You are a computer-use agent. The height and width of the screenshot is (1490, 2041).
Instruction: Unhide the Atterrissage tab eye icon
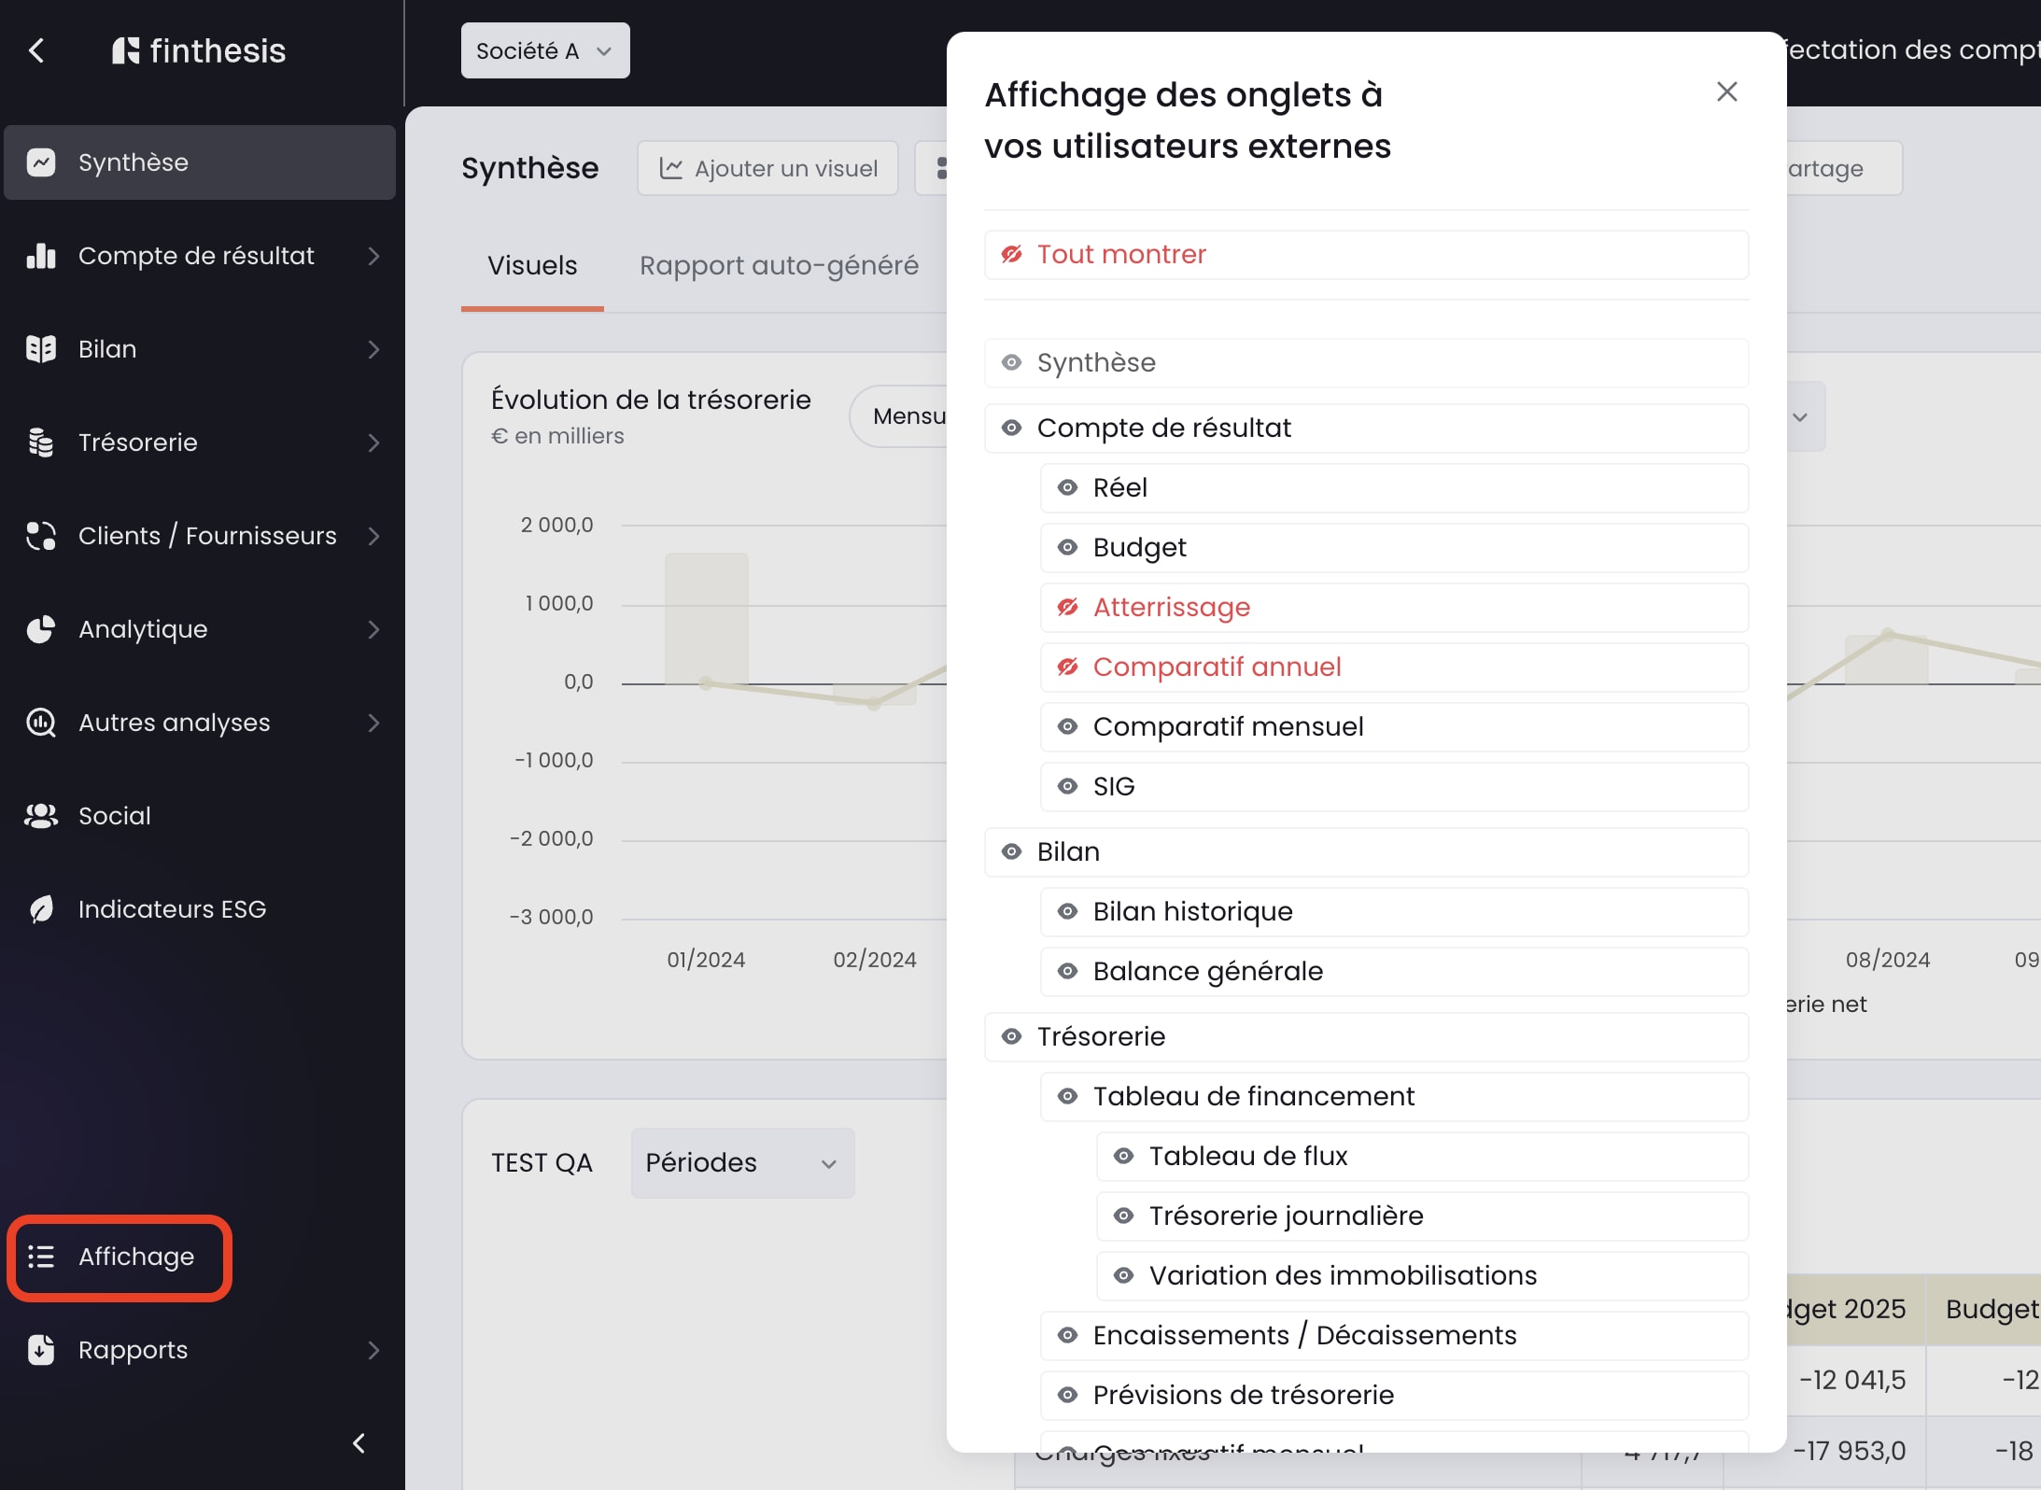(x=1067, y=608)
